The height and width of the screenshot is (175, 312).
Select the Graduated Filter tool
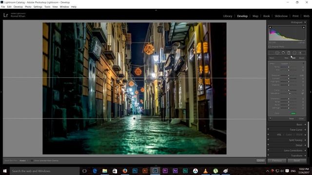click(x=289, y=53)
